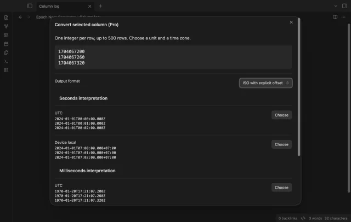Choose the Milliseconds UTC conversion
This screenshot has height=222, width=351.
281,188
